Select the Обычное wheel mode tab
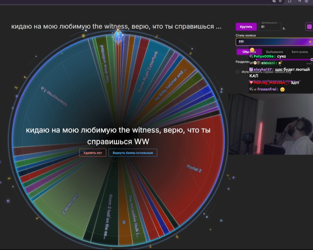This screenshot has height=250, width=313. click(249, 52)
